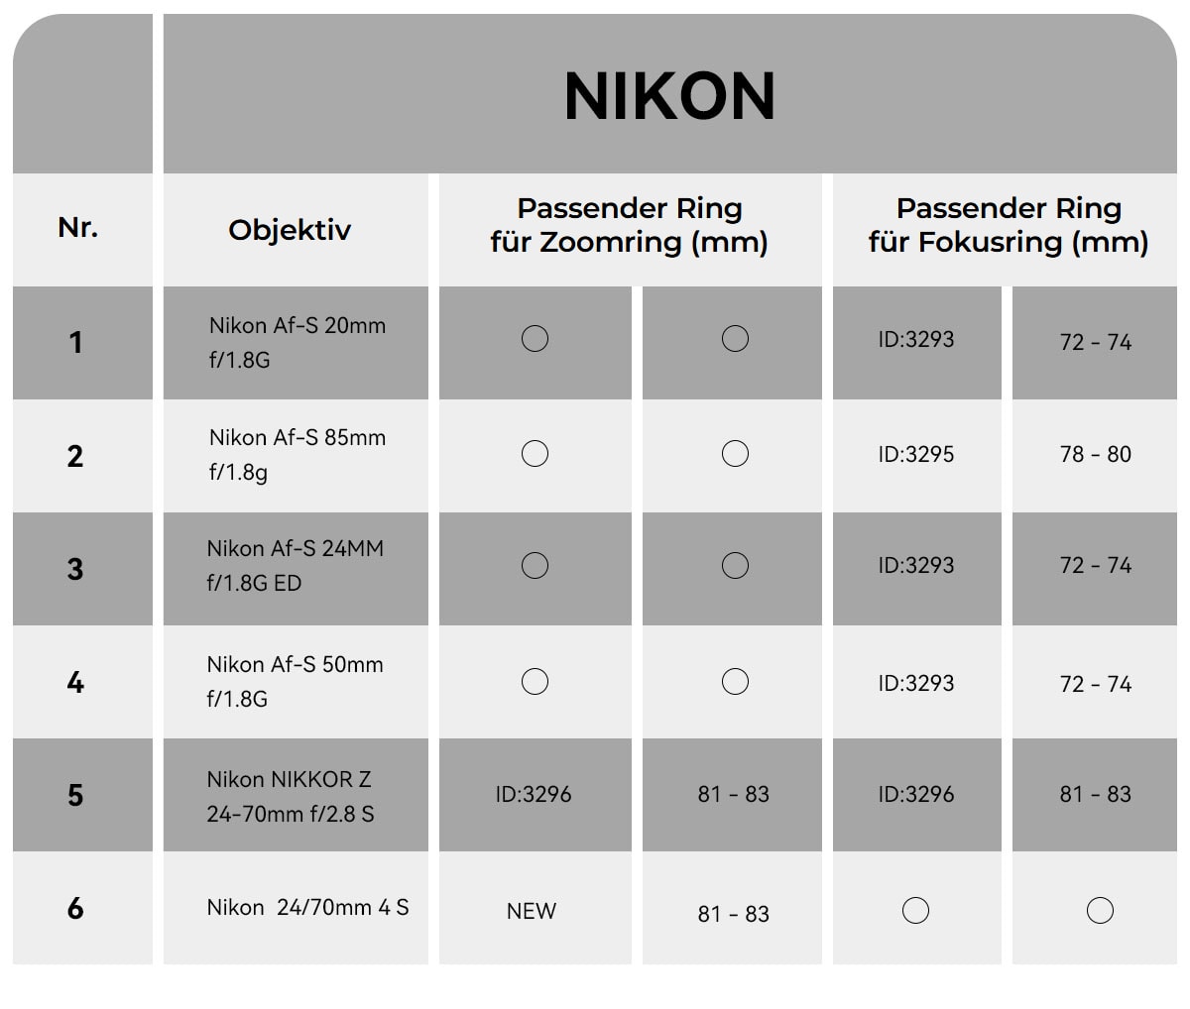Click the 78 - 80 fokusring size value
The image size is (1190, 1009).
coord(1096,454)
